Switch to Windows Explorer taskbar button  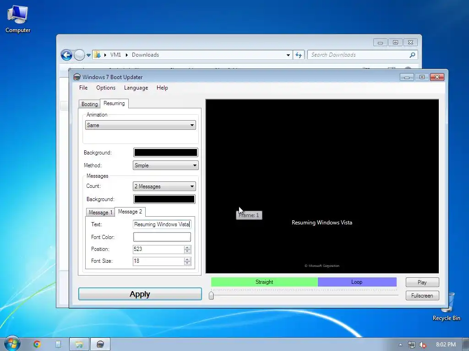[x=79, y=344]
